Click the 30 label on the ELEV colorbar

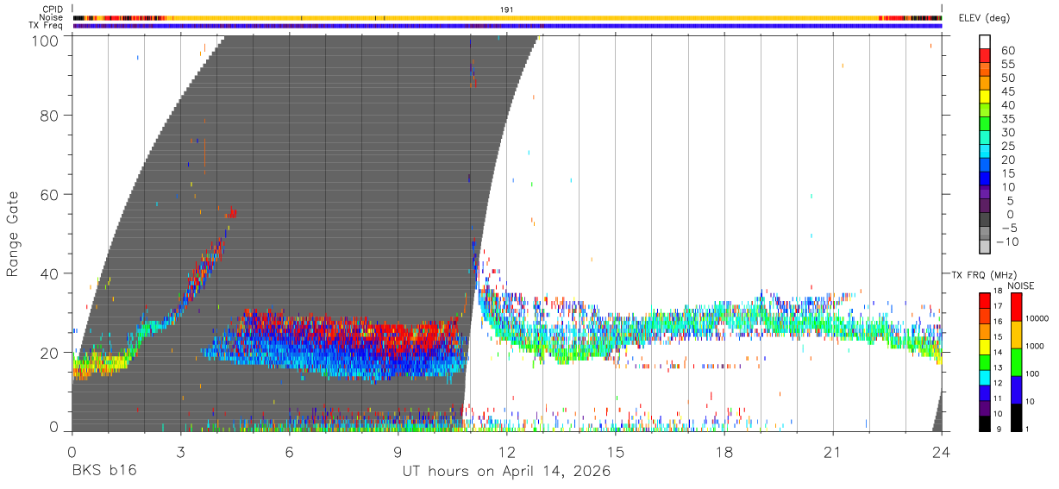(x=1007, y=132)
